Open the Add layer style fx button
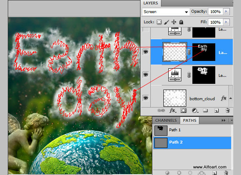Screen dimensions: 241x175 tap(173, 110)
